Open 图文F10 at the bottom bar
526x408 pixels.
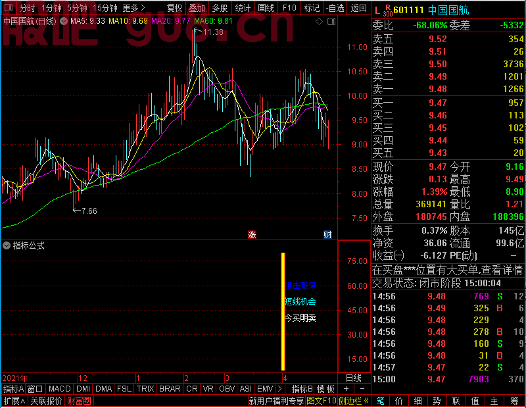(x=322, y=401)
